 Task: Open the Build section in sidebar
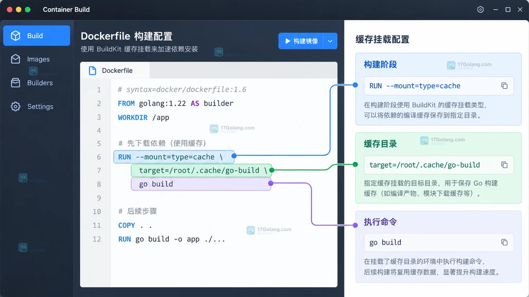(37, 36)
